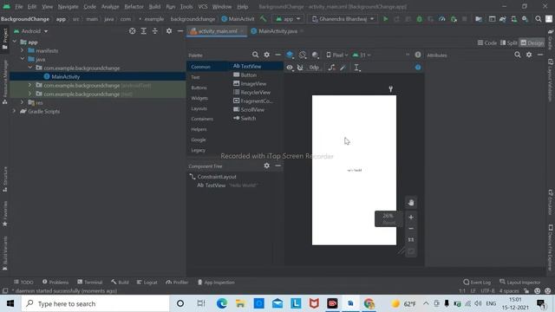Click Expand All in Project panel

pos(144,31)
